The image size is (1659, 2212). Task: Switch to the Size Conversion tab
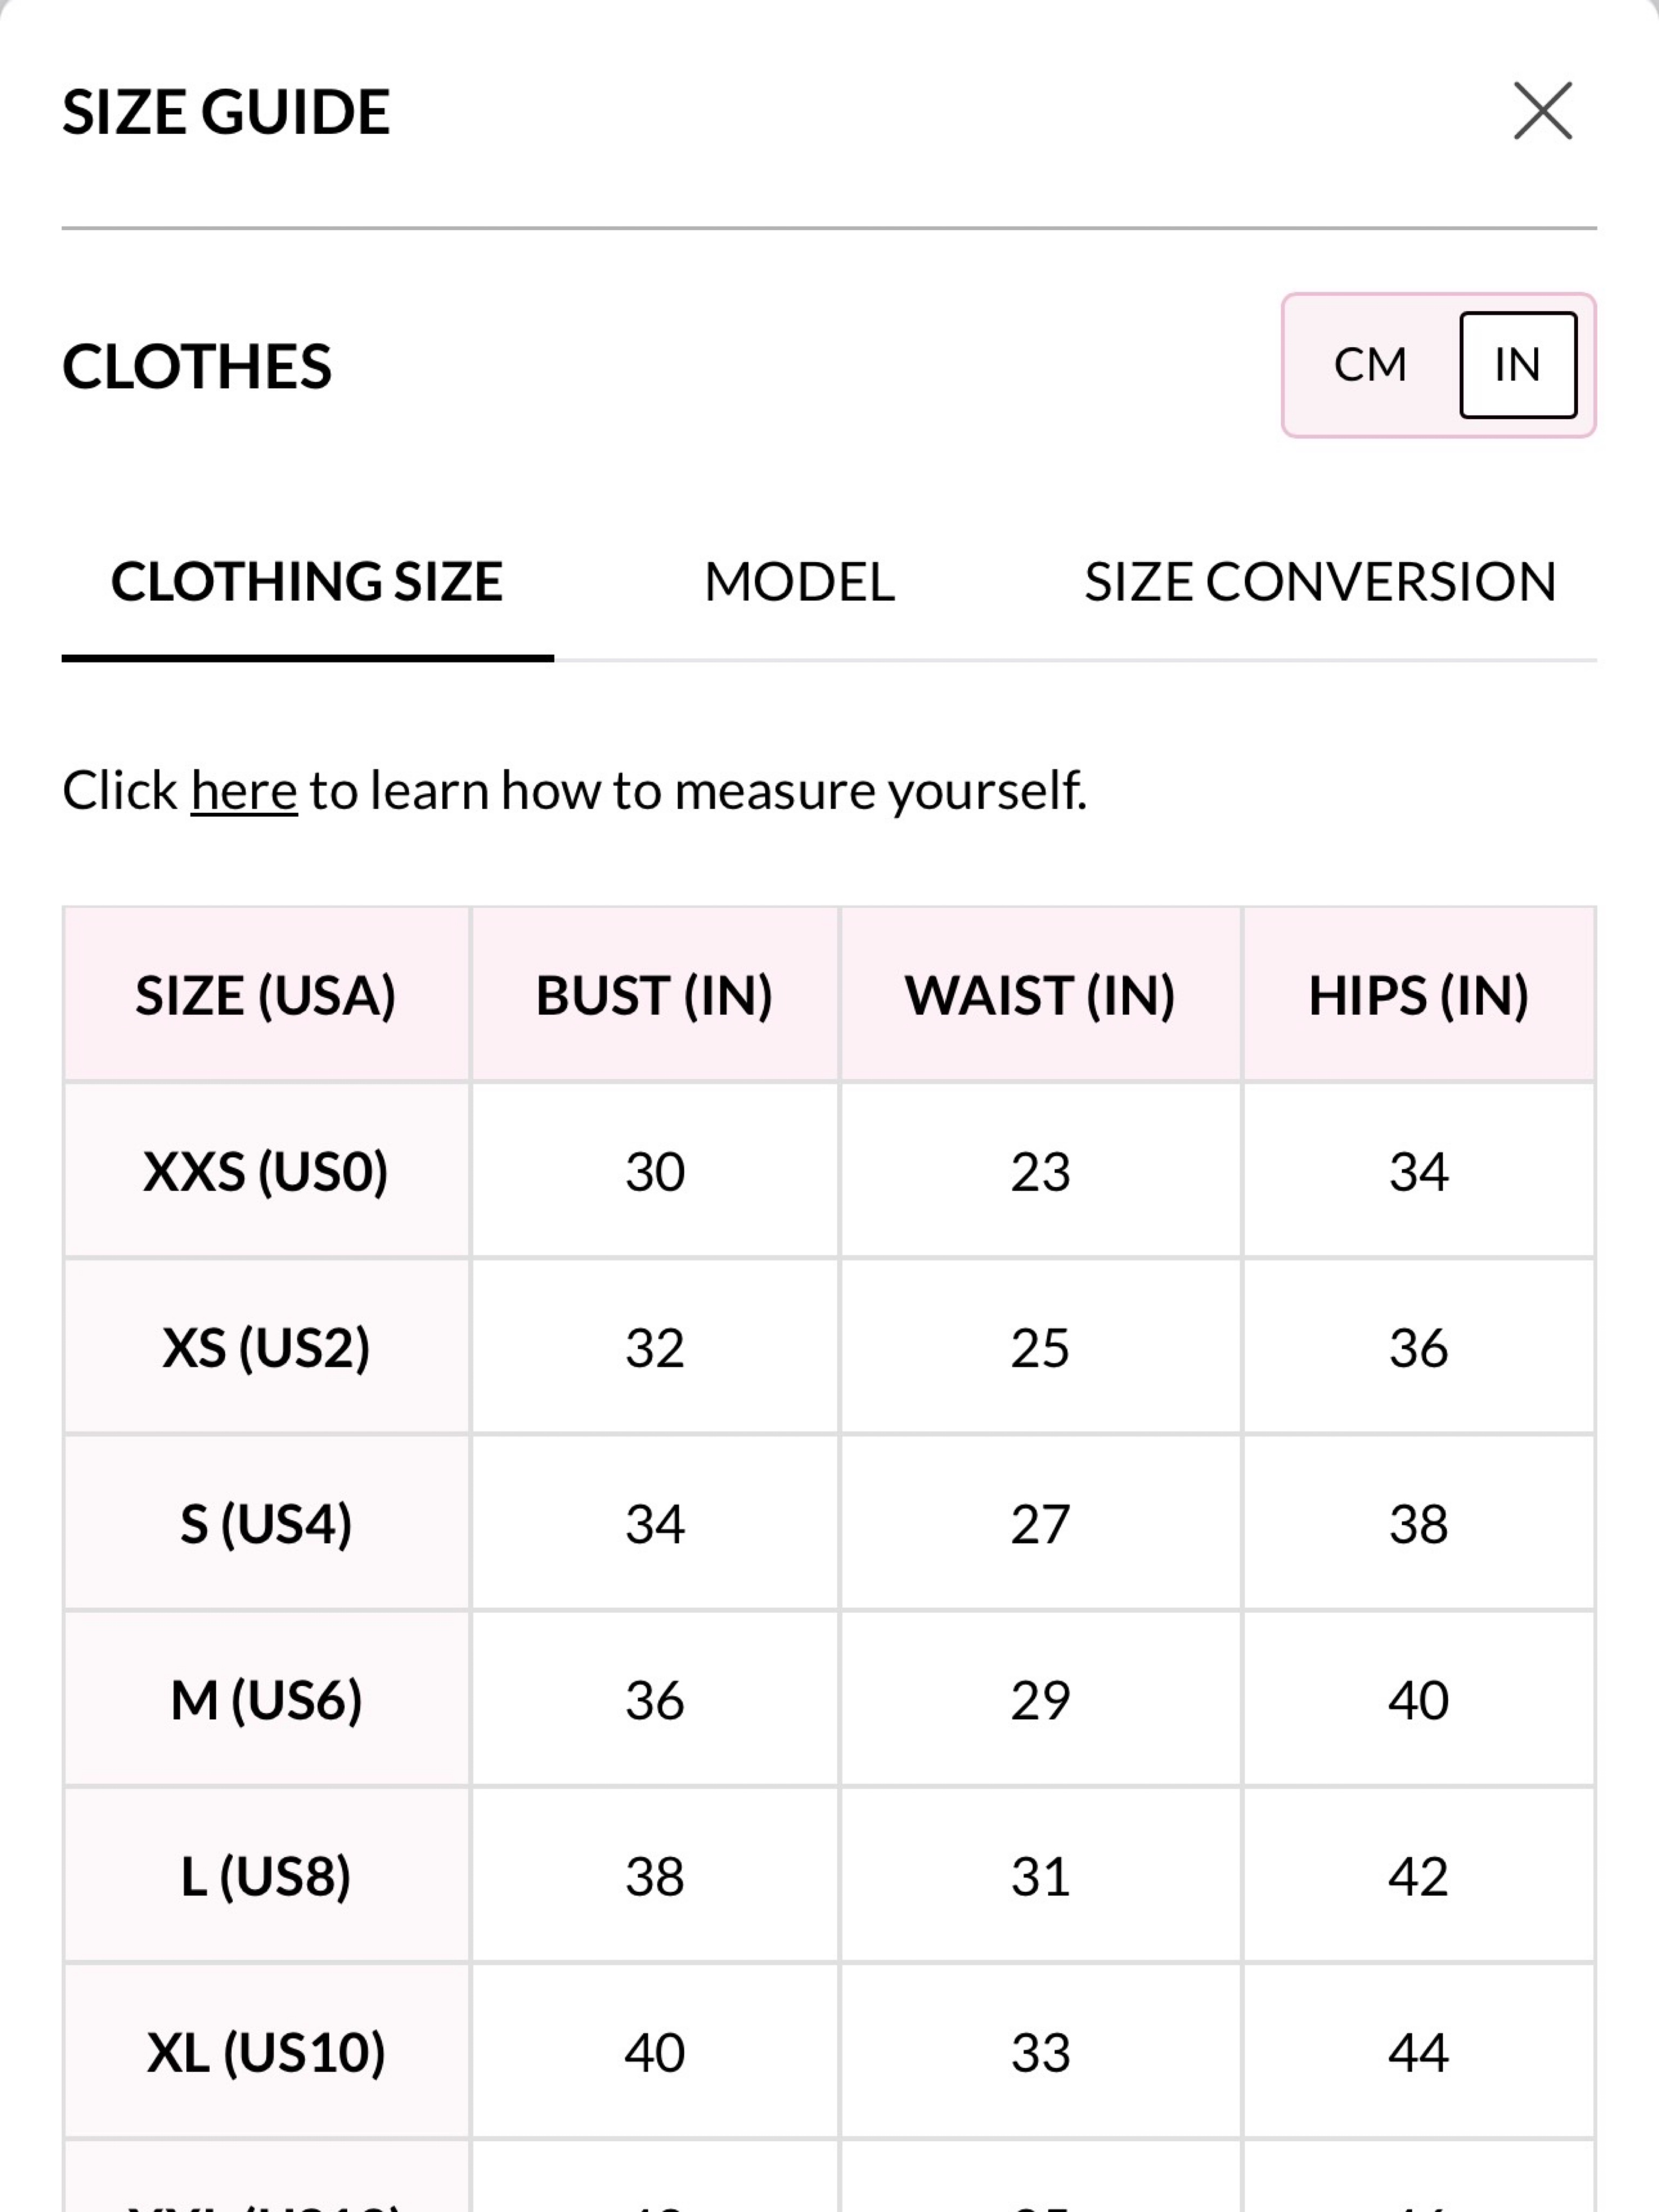point(1320,582)
